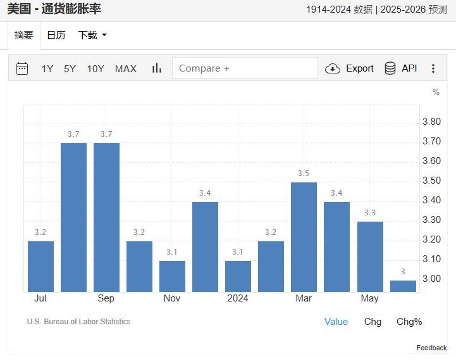Image resolution: width=456 pixels, height=361 pixels.
Task: Open the Feedback link
Action: pos(431,348)
